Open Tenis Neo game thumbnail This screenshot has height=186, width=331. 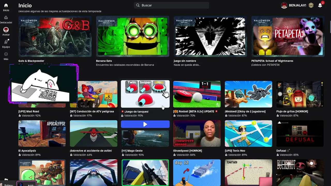pos(249,134)
